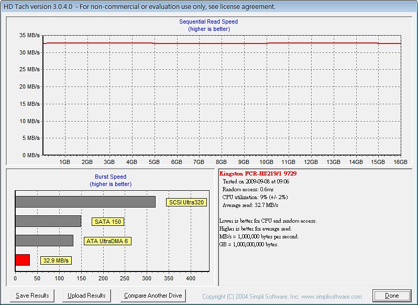The height and width of the screenshot is (305, 418).
Task: Click the SCSI Ultra320 gray bar
Action: 85,202
